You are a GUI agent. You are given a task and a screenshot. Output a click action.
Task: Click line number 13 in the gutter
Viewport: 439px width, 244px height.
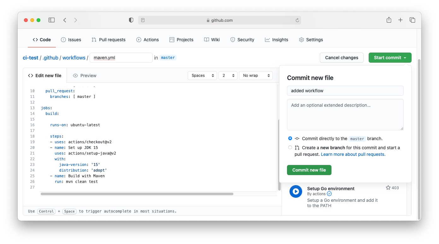(32, 108)
